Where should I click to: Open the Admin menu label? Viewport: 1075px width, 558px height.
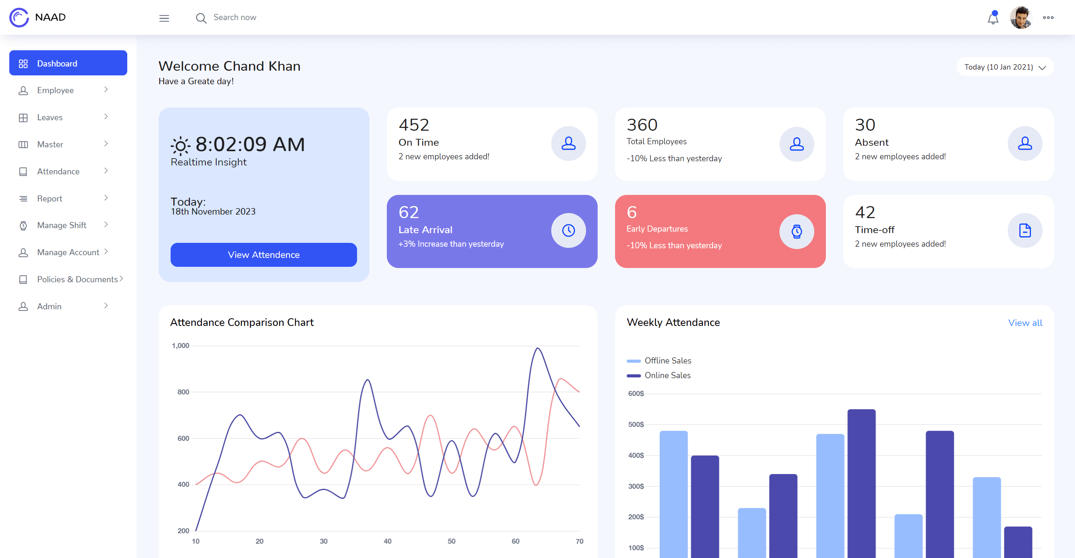(49, 307)
